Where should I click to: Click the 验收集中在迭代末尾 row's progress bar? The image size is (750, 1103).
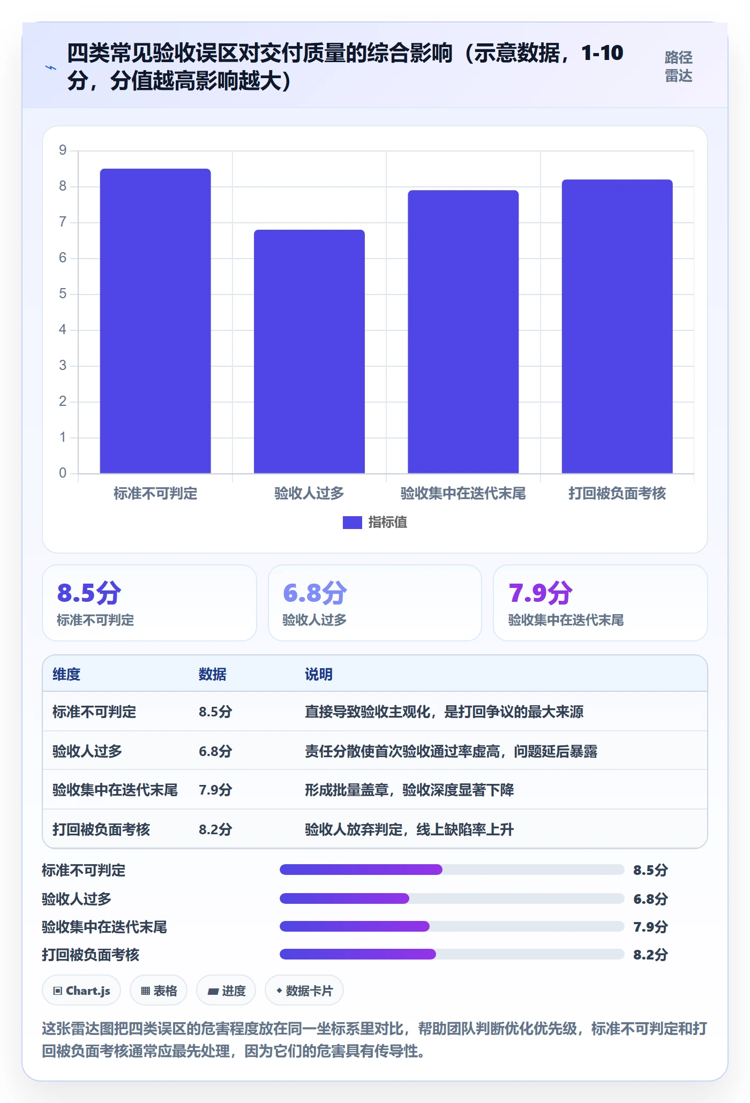[x=452, y=926]
